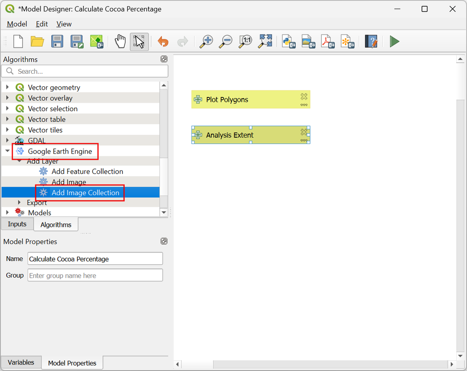Click canvas vertical scrollbar down arrow
The height and width of the screenshot is (371, 467).
460,356
